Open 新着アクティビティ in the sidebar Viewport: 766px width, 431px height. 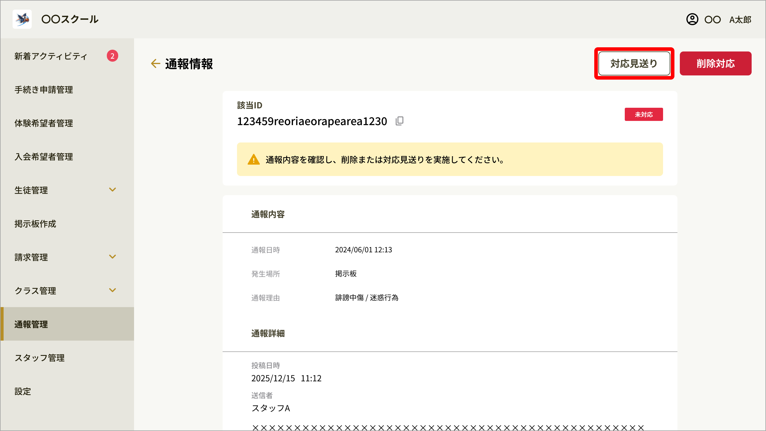[67, 56]
